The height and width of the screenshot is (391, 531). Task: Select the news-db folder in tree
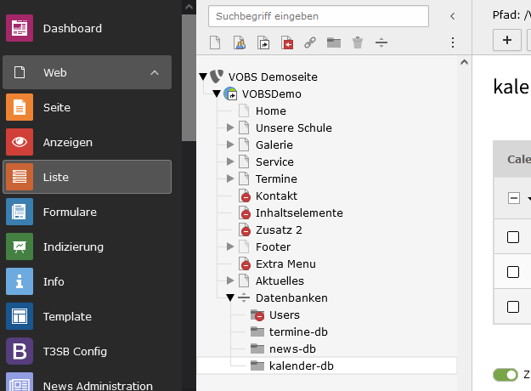292,349
